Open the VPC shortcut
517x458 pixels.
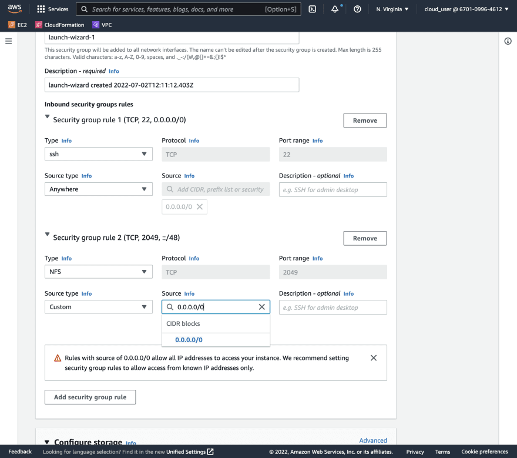[x=102, y=25]
